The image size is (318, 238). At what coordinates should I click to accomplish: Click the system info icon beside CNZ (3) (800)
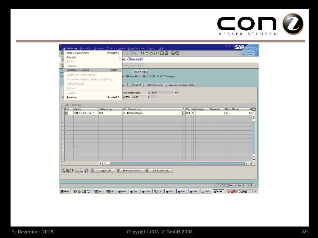point(235,185)
